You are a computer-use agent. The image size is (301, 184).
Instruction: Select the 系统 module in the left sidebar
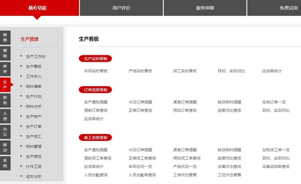point(5,163)
